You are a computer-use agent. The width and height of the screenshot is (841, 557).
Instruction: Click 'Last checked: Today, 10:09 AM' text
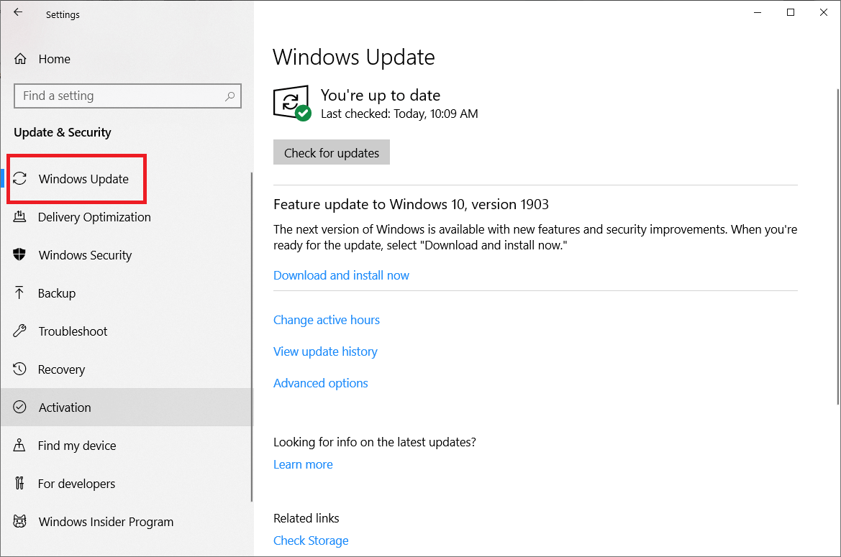[x=399, y=114]
